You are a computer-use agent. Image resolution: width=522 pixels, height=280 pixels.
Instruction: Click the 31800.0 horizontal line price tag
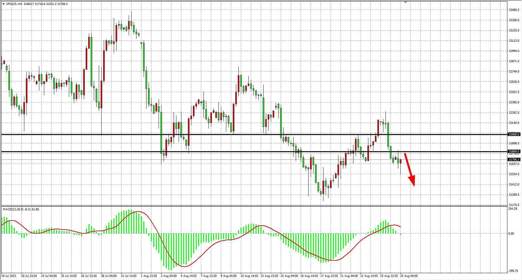point(514,152)
